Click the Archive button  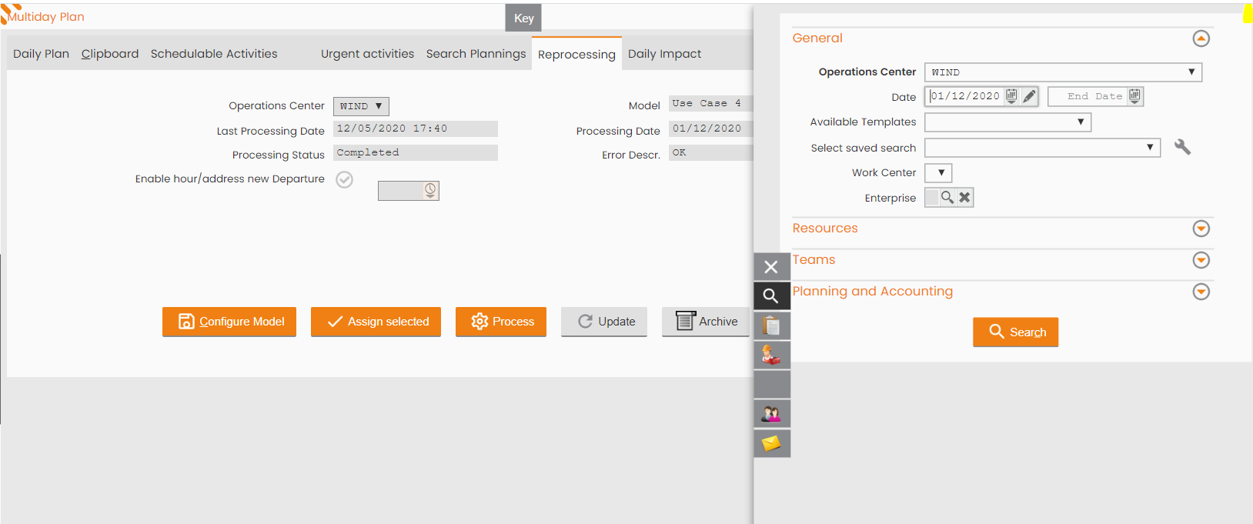(705, 322)
